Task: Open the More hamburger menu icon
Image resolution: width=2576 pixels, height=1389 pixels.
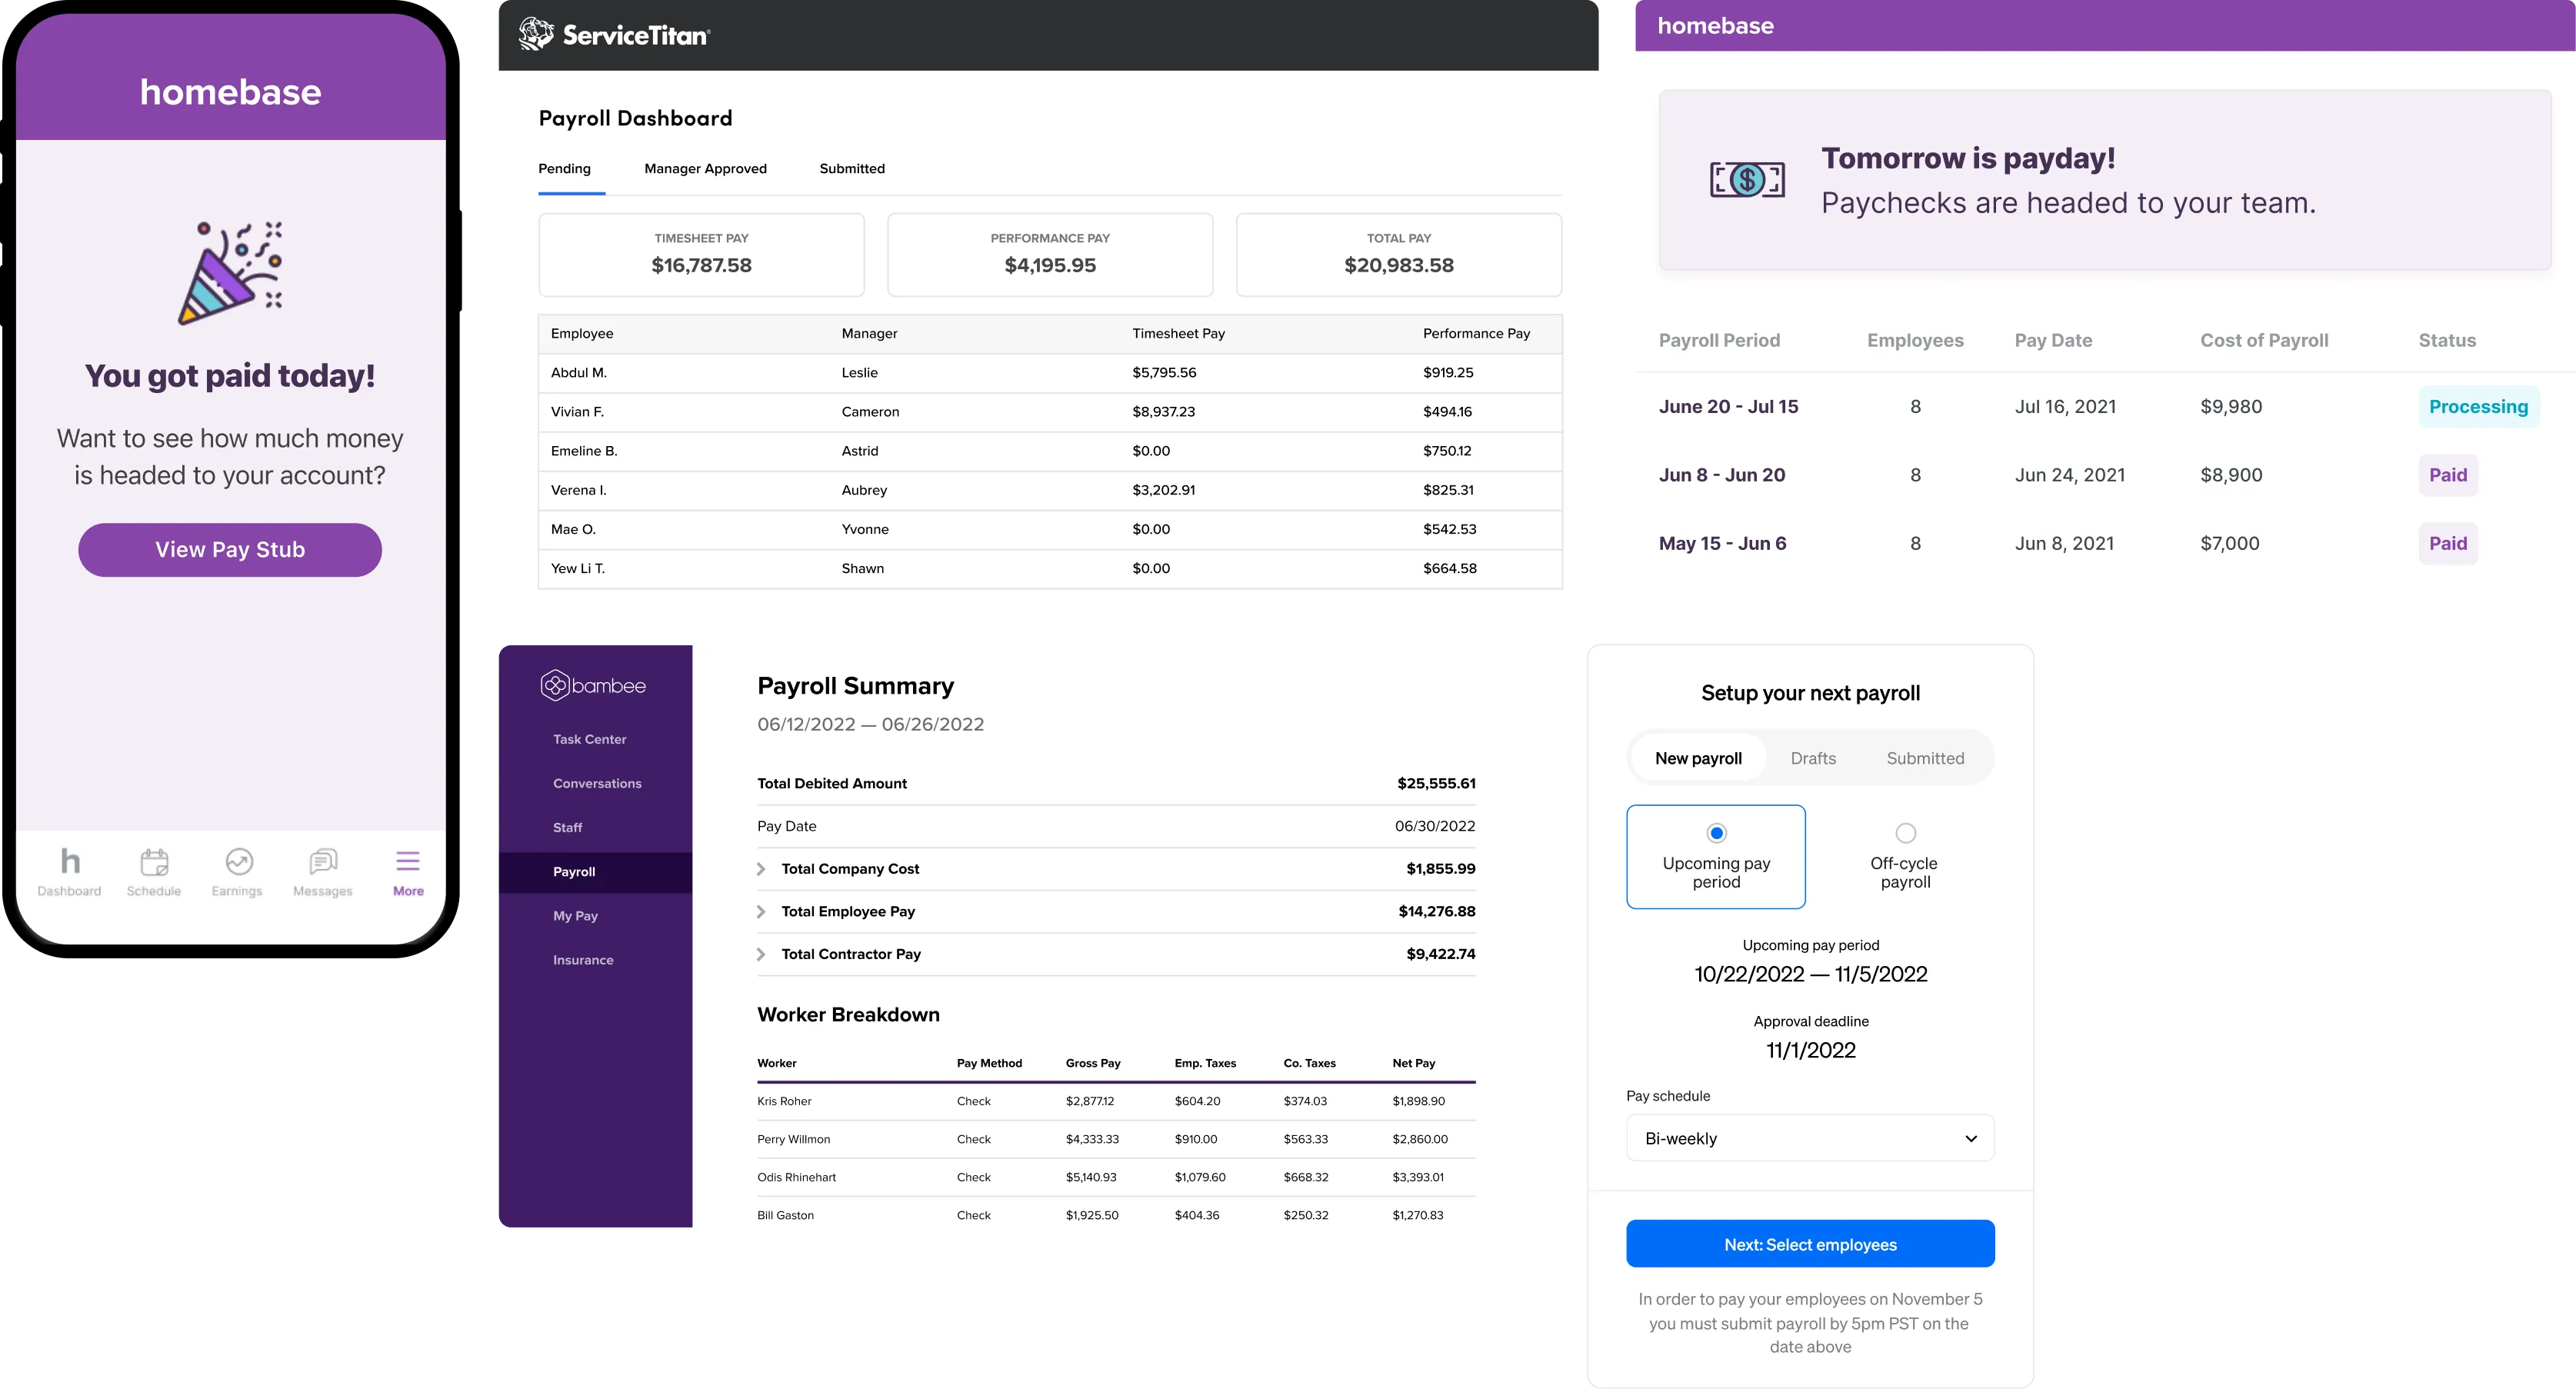Action: coord(408,862)
